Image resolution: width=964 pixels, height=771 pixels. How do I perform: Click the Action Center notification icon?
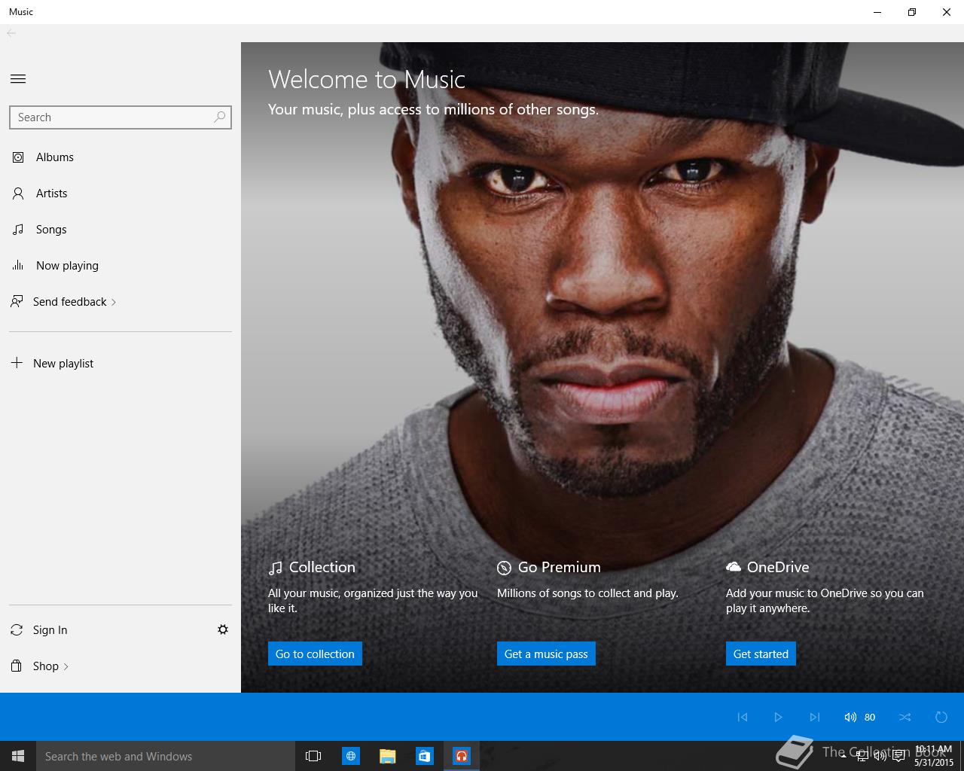[x=899, y=757]
